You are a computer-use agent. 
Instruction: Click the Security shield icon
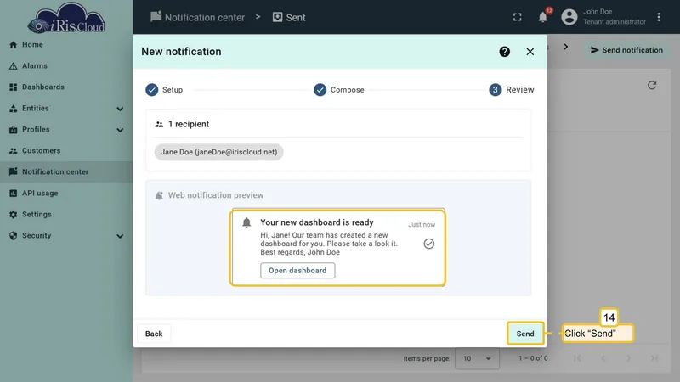13,236
